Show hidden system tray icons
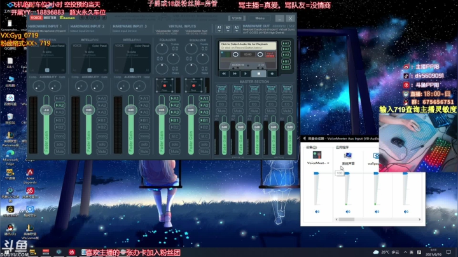This screenshot has width=458, height=257. coord(405,252)
